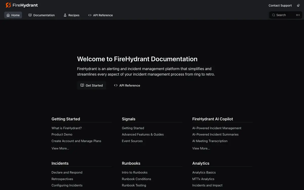Open MTTx Analytics link
The height and width of the screenshot is (190, 304).
tap(203, 179)
